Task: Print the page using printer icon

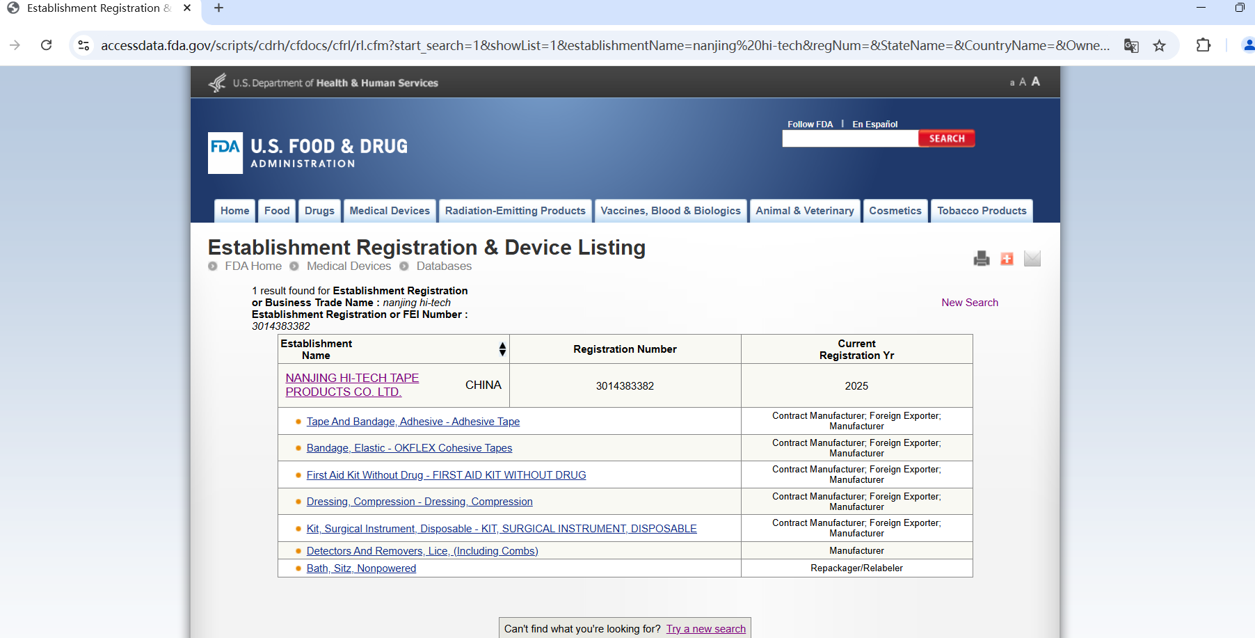Action: click(x=982, y=259)
